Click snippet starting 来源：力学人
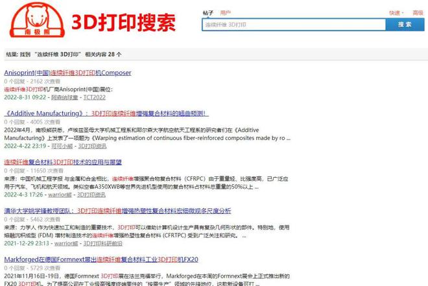Image resolution: width=428 pixels, height=286 pixels. click(x=147, y=232)
